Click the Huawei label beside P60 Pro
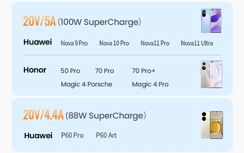244x153 pixels. pos(38,136)
